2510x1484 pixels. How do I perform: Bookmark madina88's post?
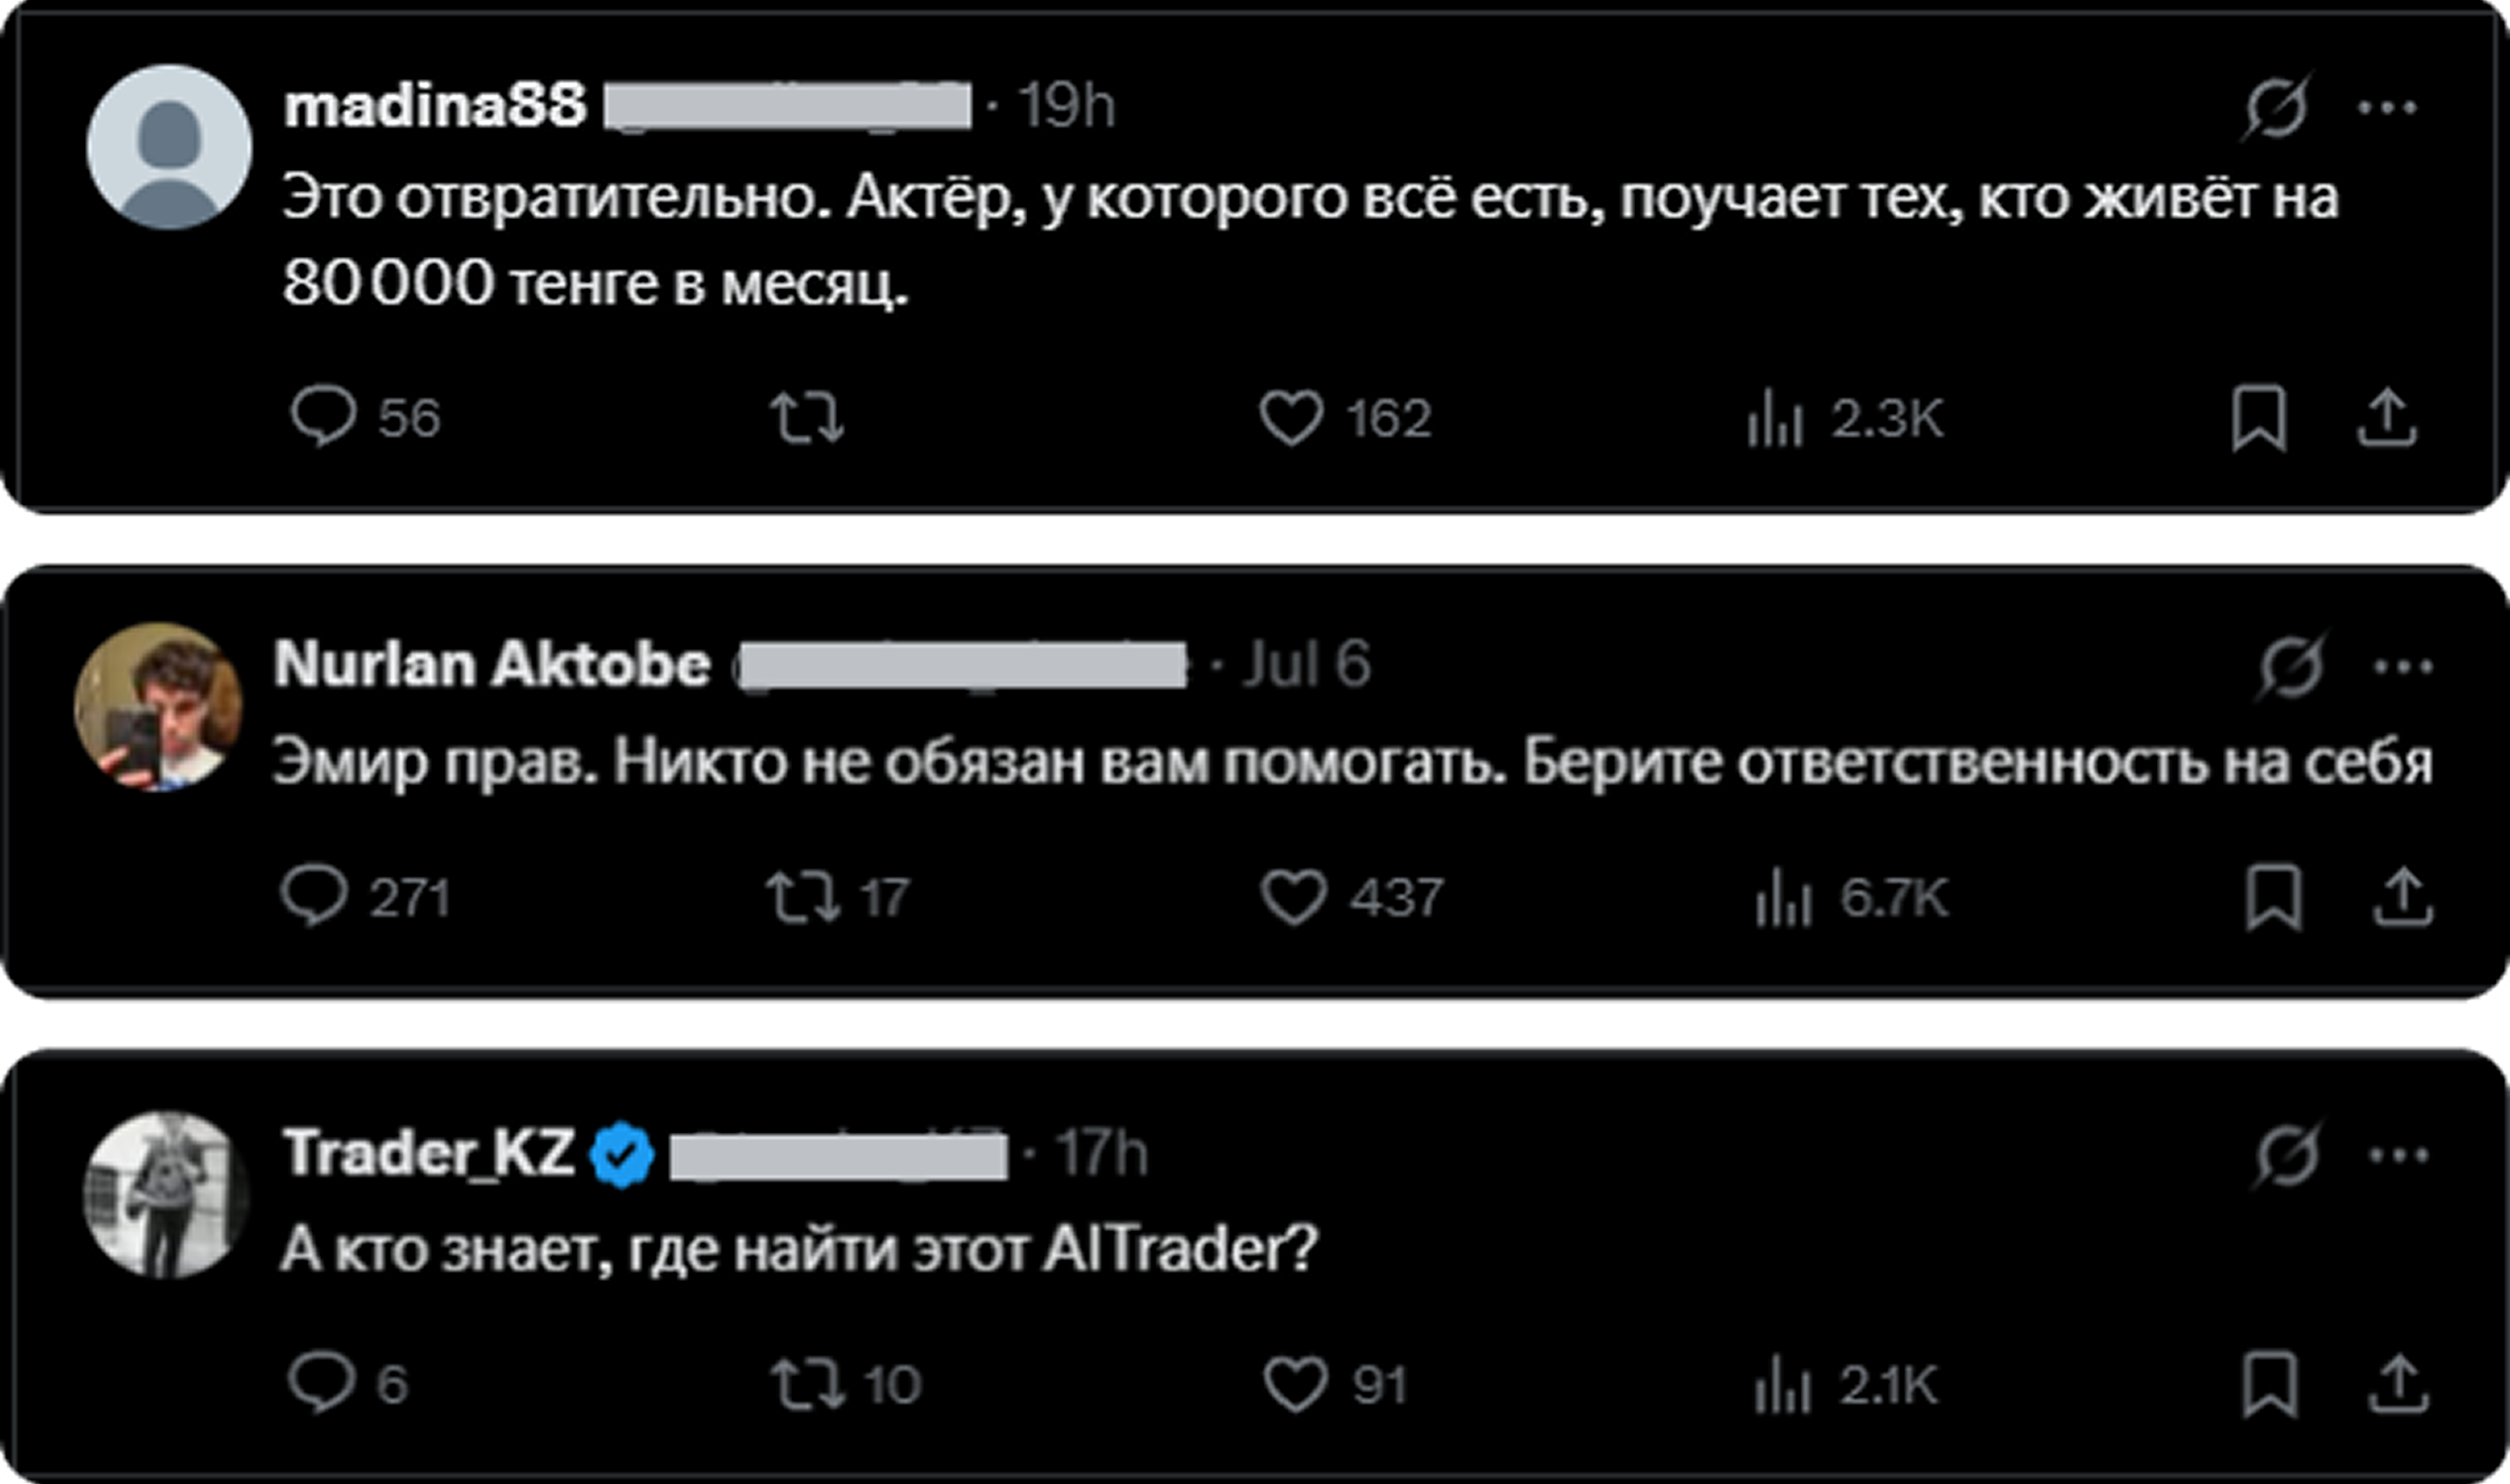point(2259,418)
